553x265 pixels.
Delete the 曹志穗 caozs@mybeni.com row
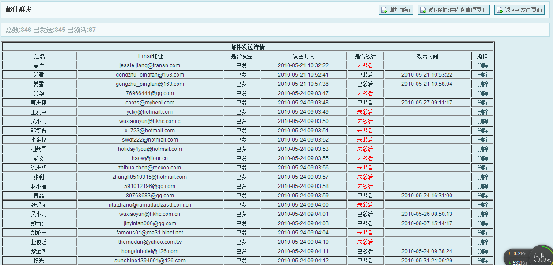pos(483,103)
